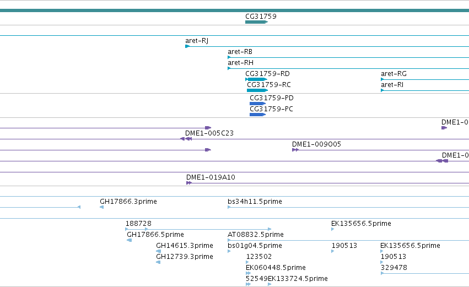
Task: Select the 123502 feature label
Action: [x=259, y=257]
